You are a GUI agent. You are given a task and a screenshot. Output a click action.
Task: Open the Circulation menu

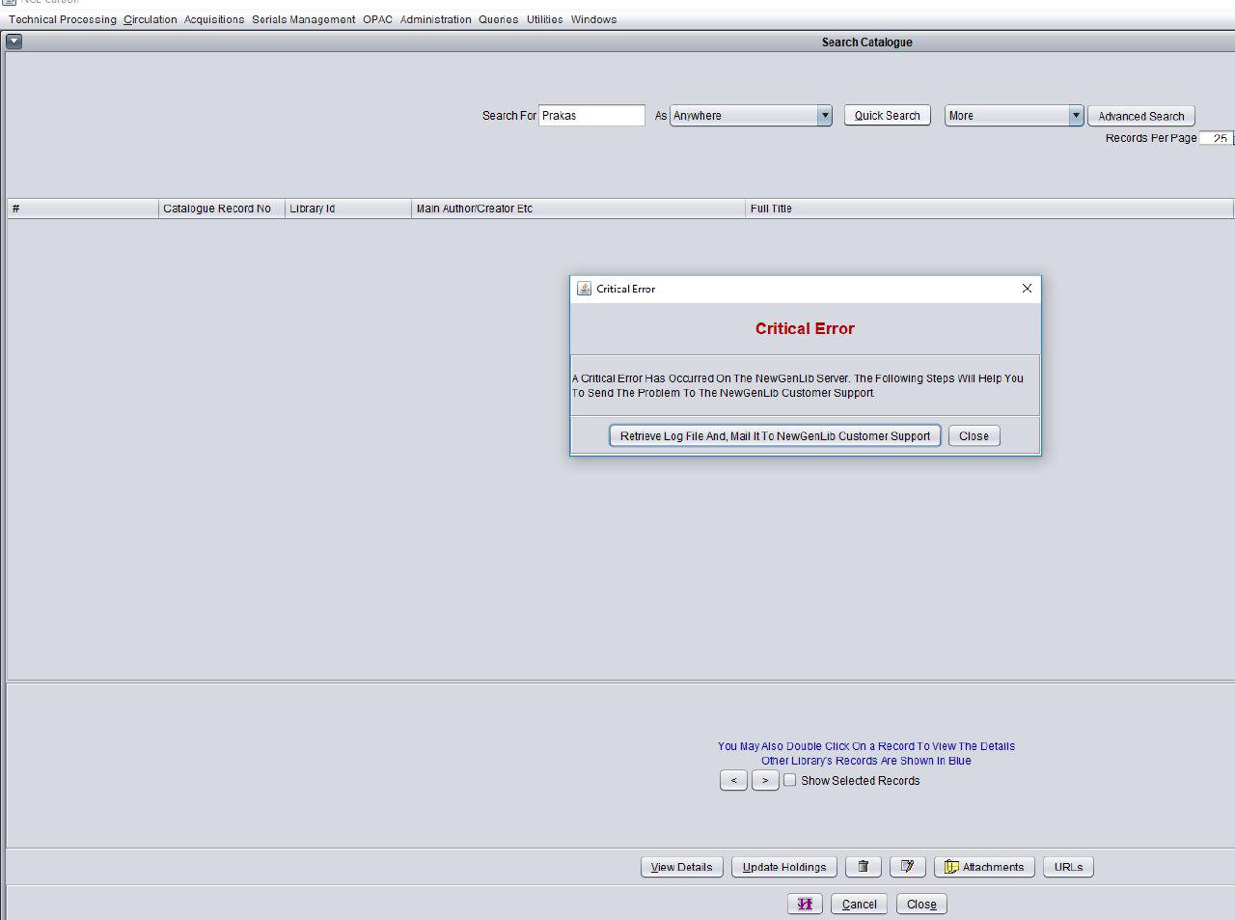pyautogui.click(x=151, y=19)
